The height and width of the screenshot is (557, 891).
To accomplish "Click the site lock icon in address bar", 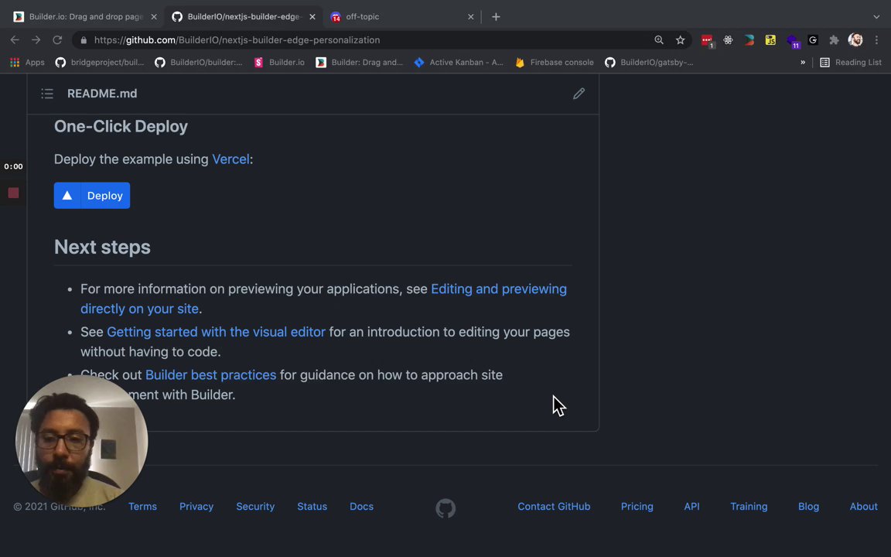I will click(x=84, y=39).
